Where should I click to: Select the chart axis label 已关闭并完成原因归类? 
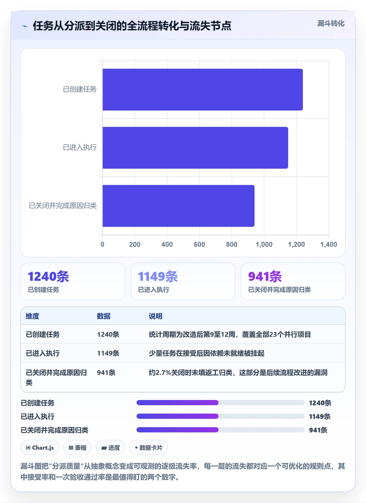[63, 206]
